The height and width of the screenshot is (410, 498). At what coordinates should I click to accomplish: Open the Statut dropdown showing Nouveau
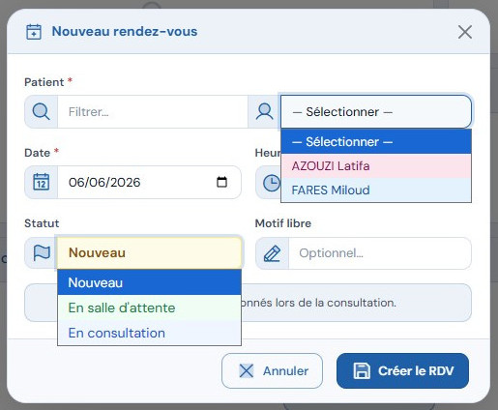point(149,252)
